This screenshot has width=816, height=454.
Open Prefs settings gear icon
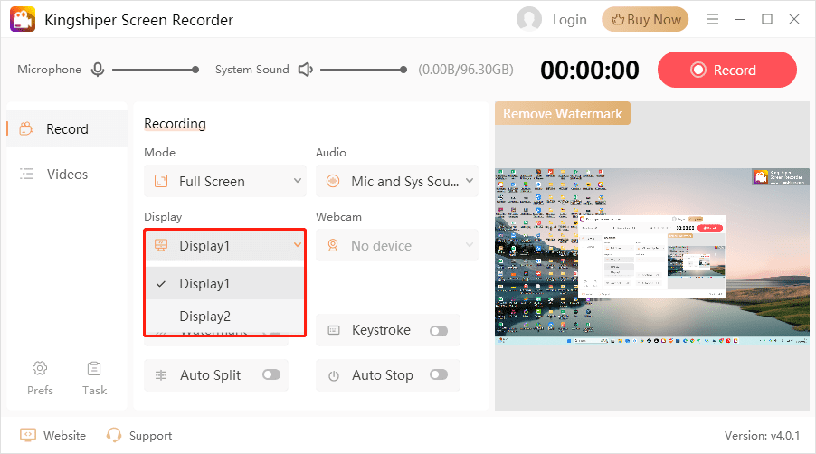(x=40, y=368)
